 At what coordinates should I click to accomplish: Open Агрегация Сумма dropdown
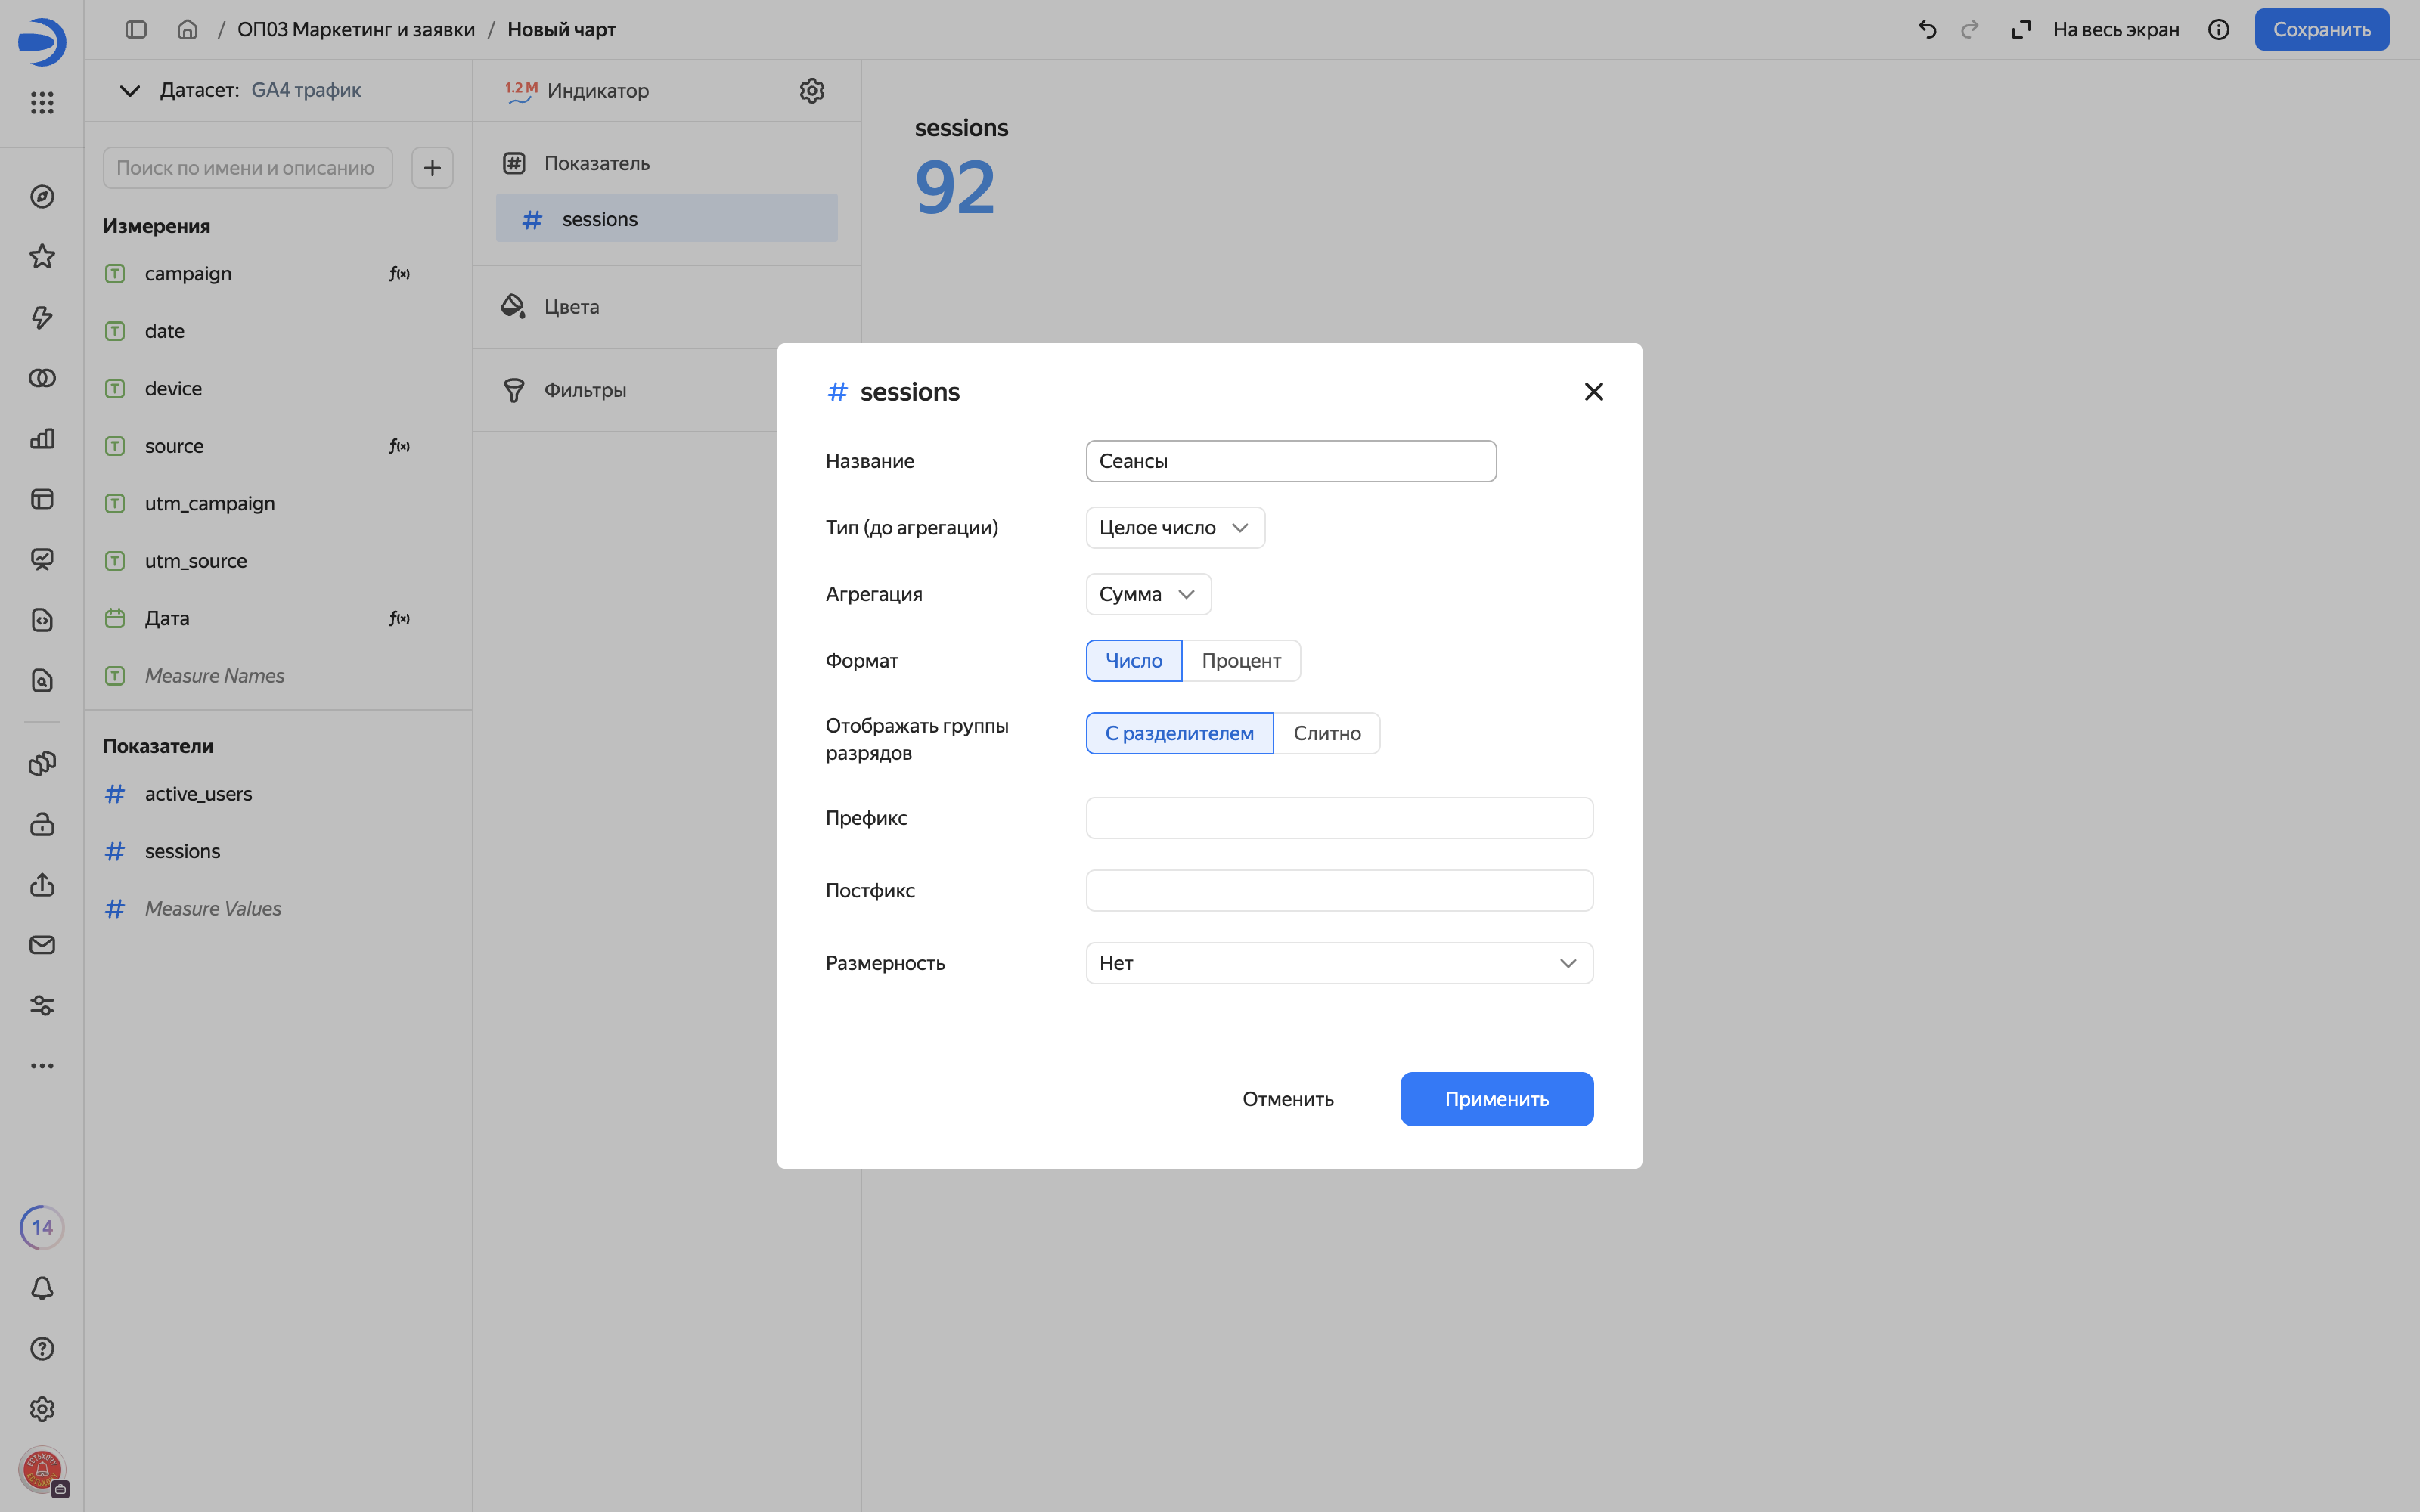1148,594
